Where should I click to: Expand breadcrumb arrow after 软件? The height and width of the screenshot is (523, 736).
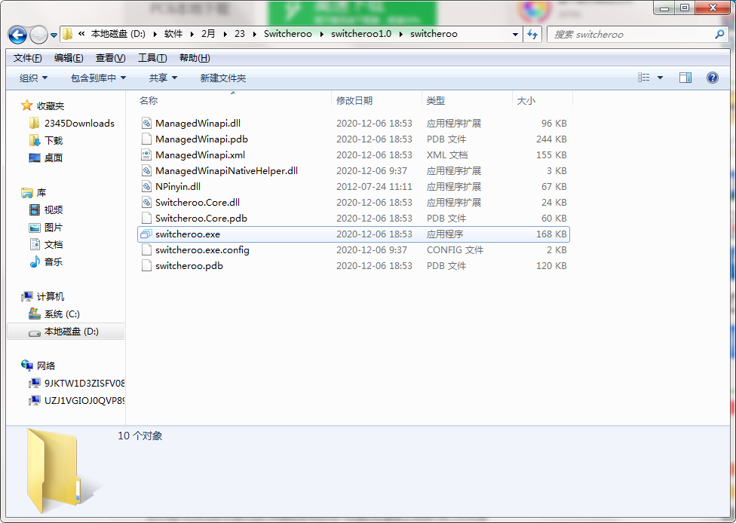[192, 34]
